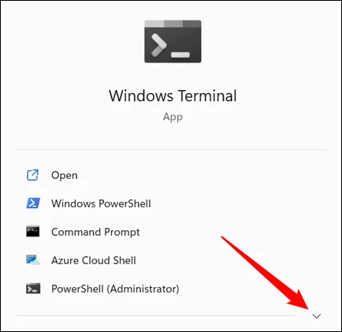Click the gray tab strip atop Terminal logo

coord(173,24)
